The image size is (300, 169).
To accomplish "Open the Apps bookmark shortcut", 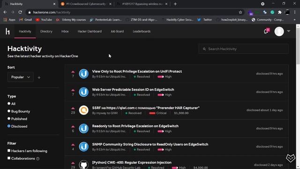I will (9, 20).
